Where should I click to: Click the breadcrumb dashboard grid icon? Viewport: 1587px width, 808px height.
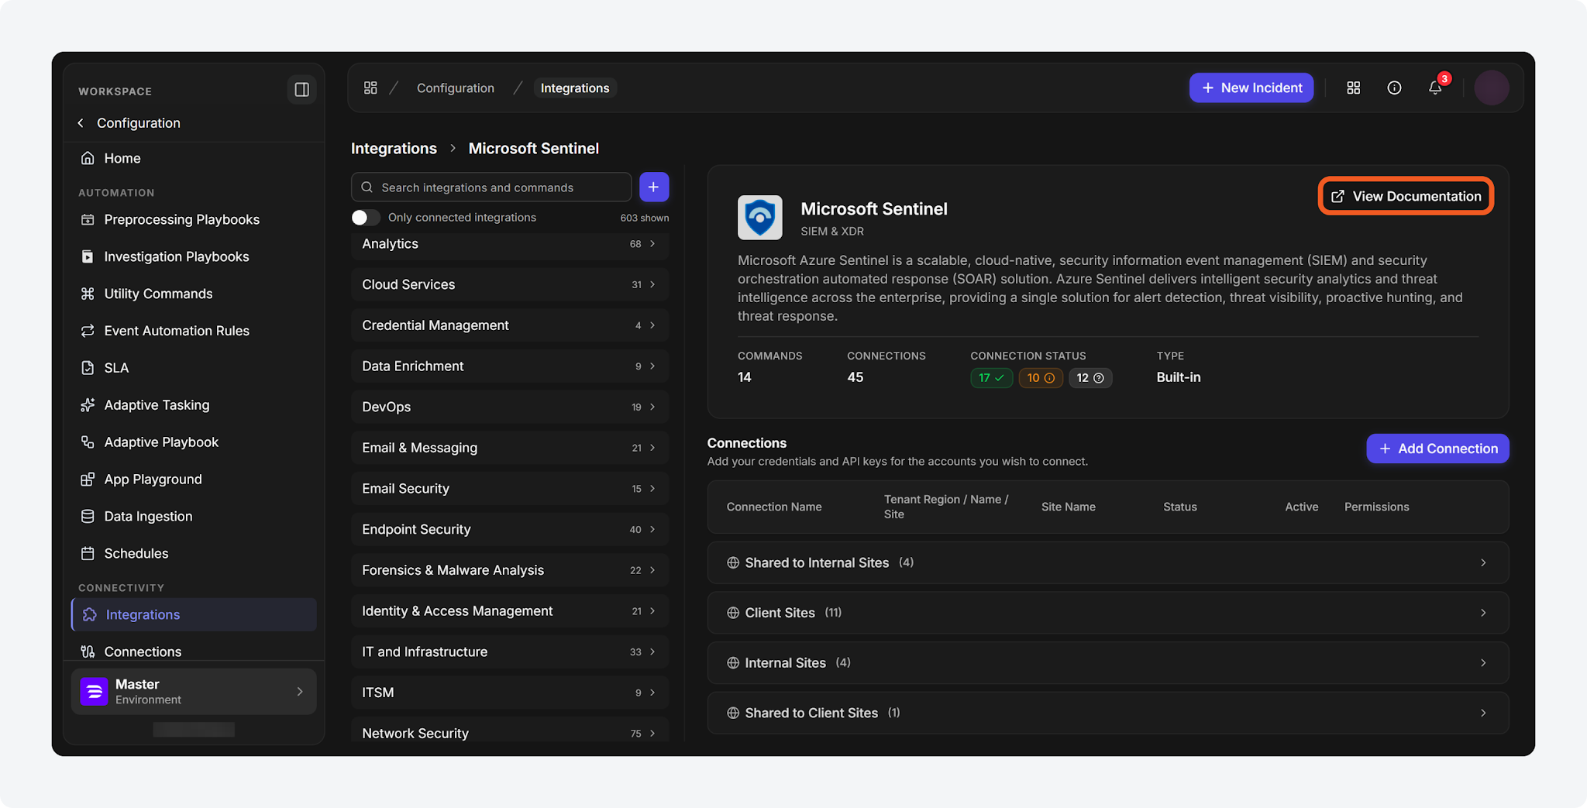click(370, 88)
